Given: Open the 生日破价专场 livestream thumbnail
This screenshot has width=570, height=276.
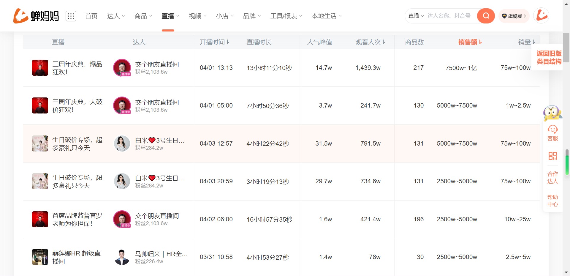Looking at the screenshot, I should point(40,143).
